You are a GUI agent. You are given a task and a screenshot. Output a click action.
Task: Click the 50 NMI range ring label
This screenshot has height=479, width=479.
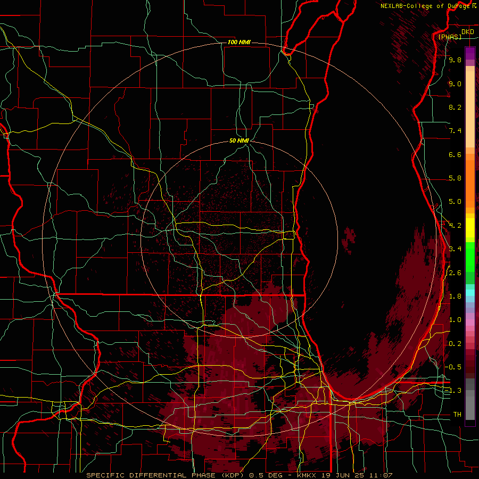click(239, 141)
